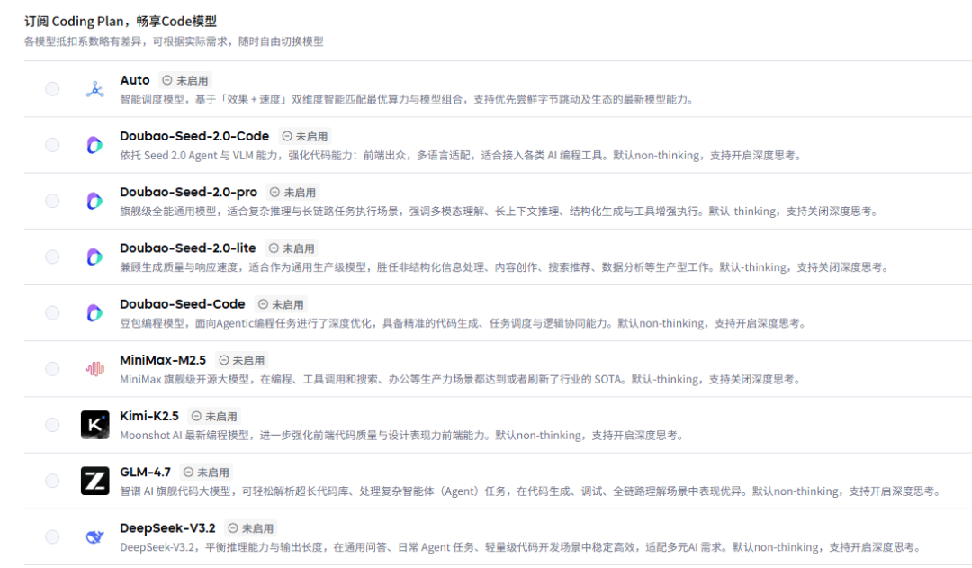Click the 未启用 badge next to Doubao-Seed-2.0-Code
The height and width of the screenshot is (568, 972).
(304, 137)
